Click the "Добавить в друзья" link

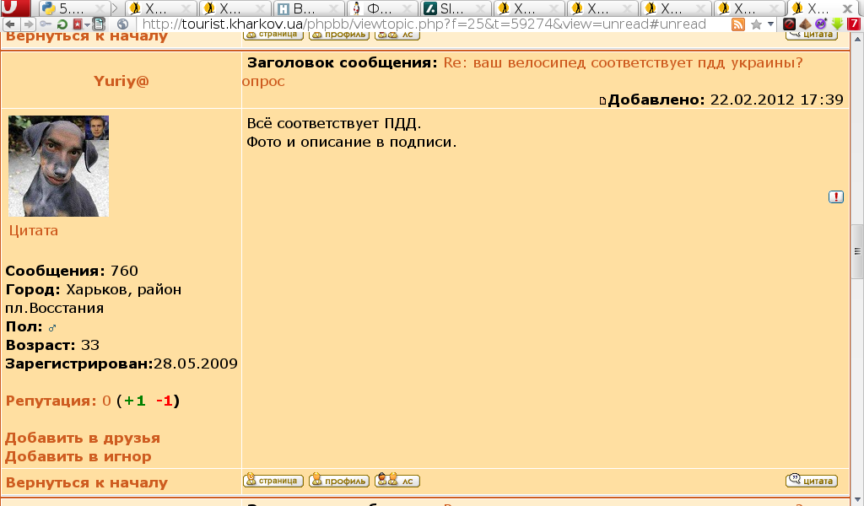pyautogui.click(x=83, y=438)
